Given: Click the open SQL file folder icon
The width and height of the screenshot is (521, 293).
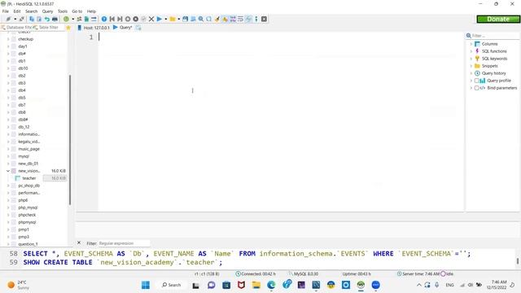Looking at the screenshot, I should [x=173, y=19].
